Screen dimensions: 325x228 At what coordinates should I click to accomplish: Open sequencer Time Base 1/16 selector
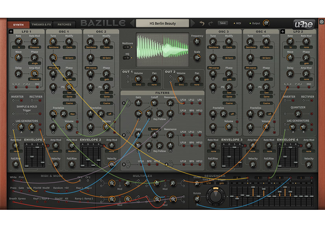[x=208, y=183]
